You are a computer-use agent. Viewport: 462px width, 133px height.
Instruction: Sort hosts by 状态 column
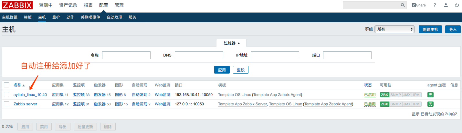point(368,85)
